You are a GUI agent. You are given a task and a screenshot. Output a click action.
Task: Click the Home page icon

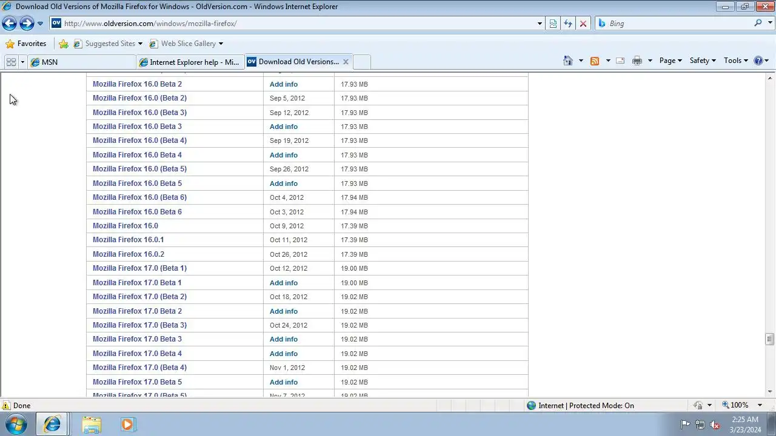pyautogui.click(x=568, y=61)
